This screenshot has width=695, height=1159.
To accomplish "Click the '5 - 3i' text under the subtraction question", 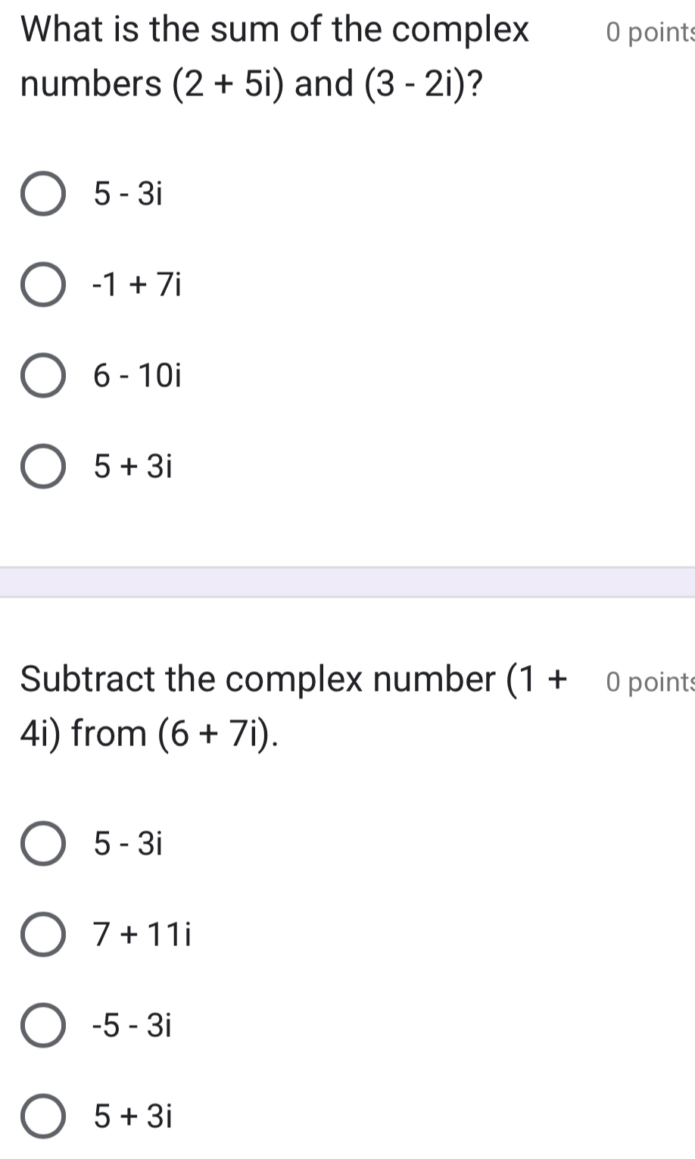I will tap(128, 844).
